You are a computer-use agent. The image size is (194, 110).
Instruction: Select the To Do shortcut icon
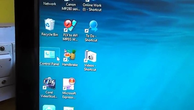pyautogui.click(x=91, y=26)
